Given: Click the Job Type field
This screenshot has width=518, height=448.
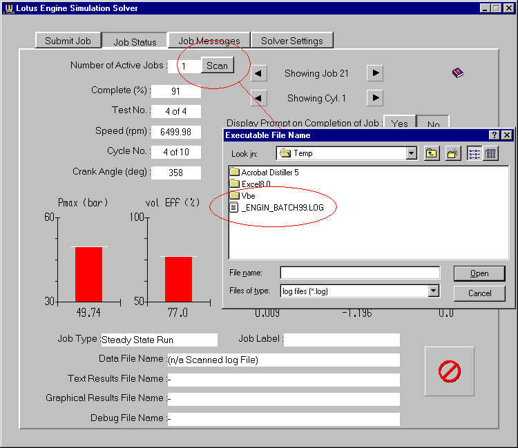Looking at the screenshot, I should (160, 340).
